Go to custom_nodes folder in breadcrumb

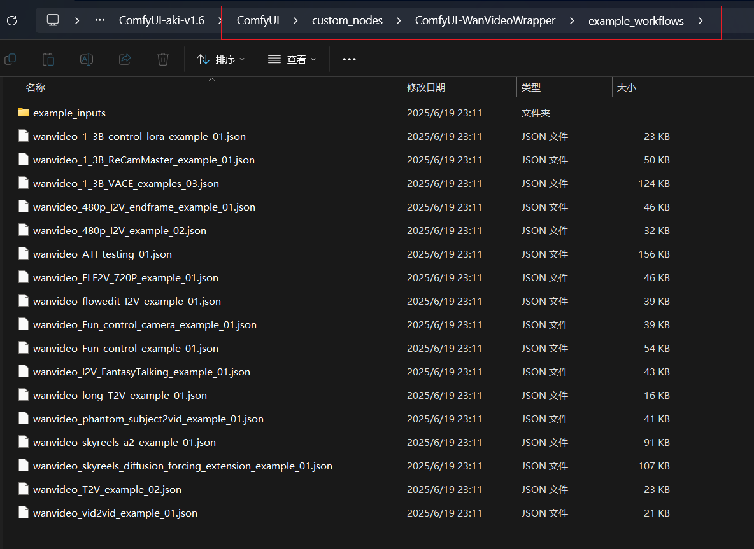click(347, 20)
